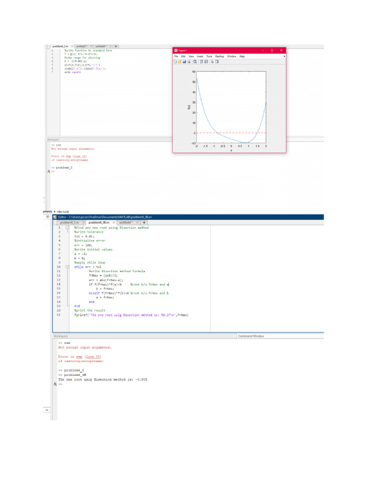Viewport: 367px width, 489px height.
Task: Open Insert menu in Figure 1
Action: click(x=200, y=56)
